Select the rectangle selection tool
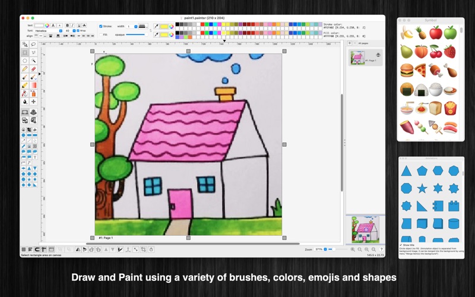The image size is (475, 297). (x=25, y=52)
